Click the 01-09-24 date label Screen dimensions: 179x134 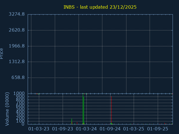click(110, 129)
